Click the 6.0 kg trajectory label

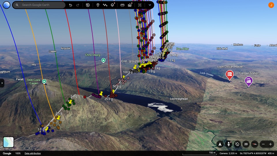174,55
